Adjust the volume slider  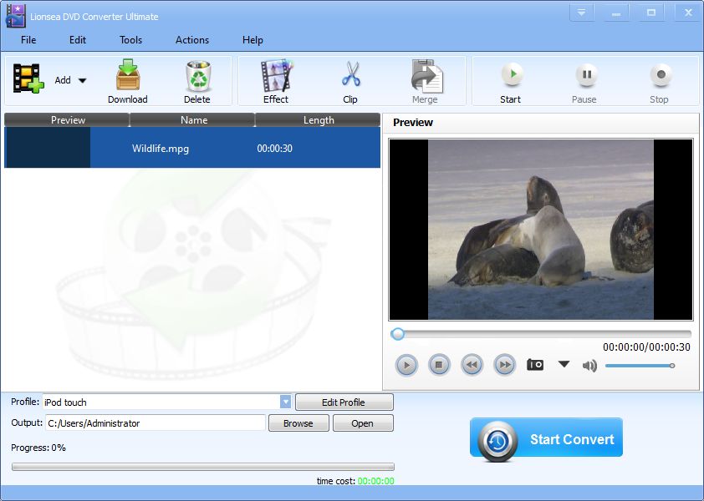640,366
